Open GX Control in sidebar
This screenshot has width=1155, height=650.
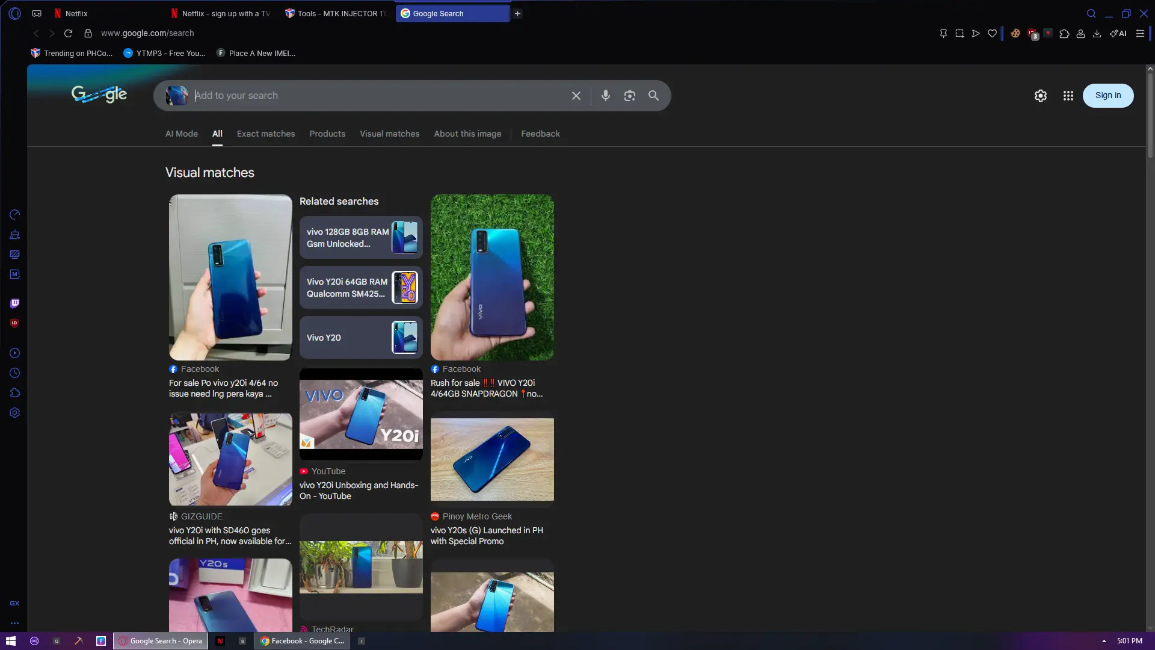pos(15,215)
